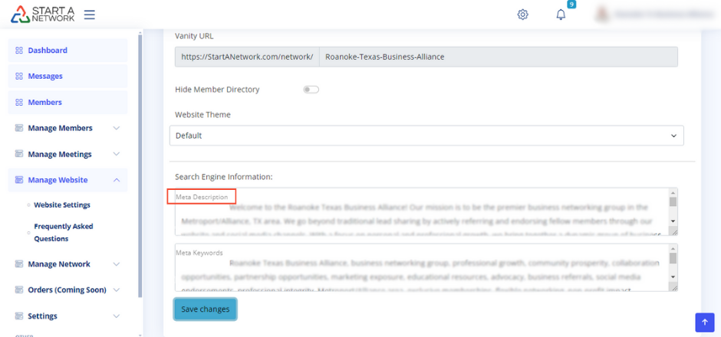
Task: Click the scroll-to-top arrow button
Action: pyautogui.click(x=704, y=322)
